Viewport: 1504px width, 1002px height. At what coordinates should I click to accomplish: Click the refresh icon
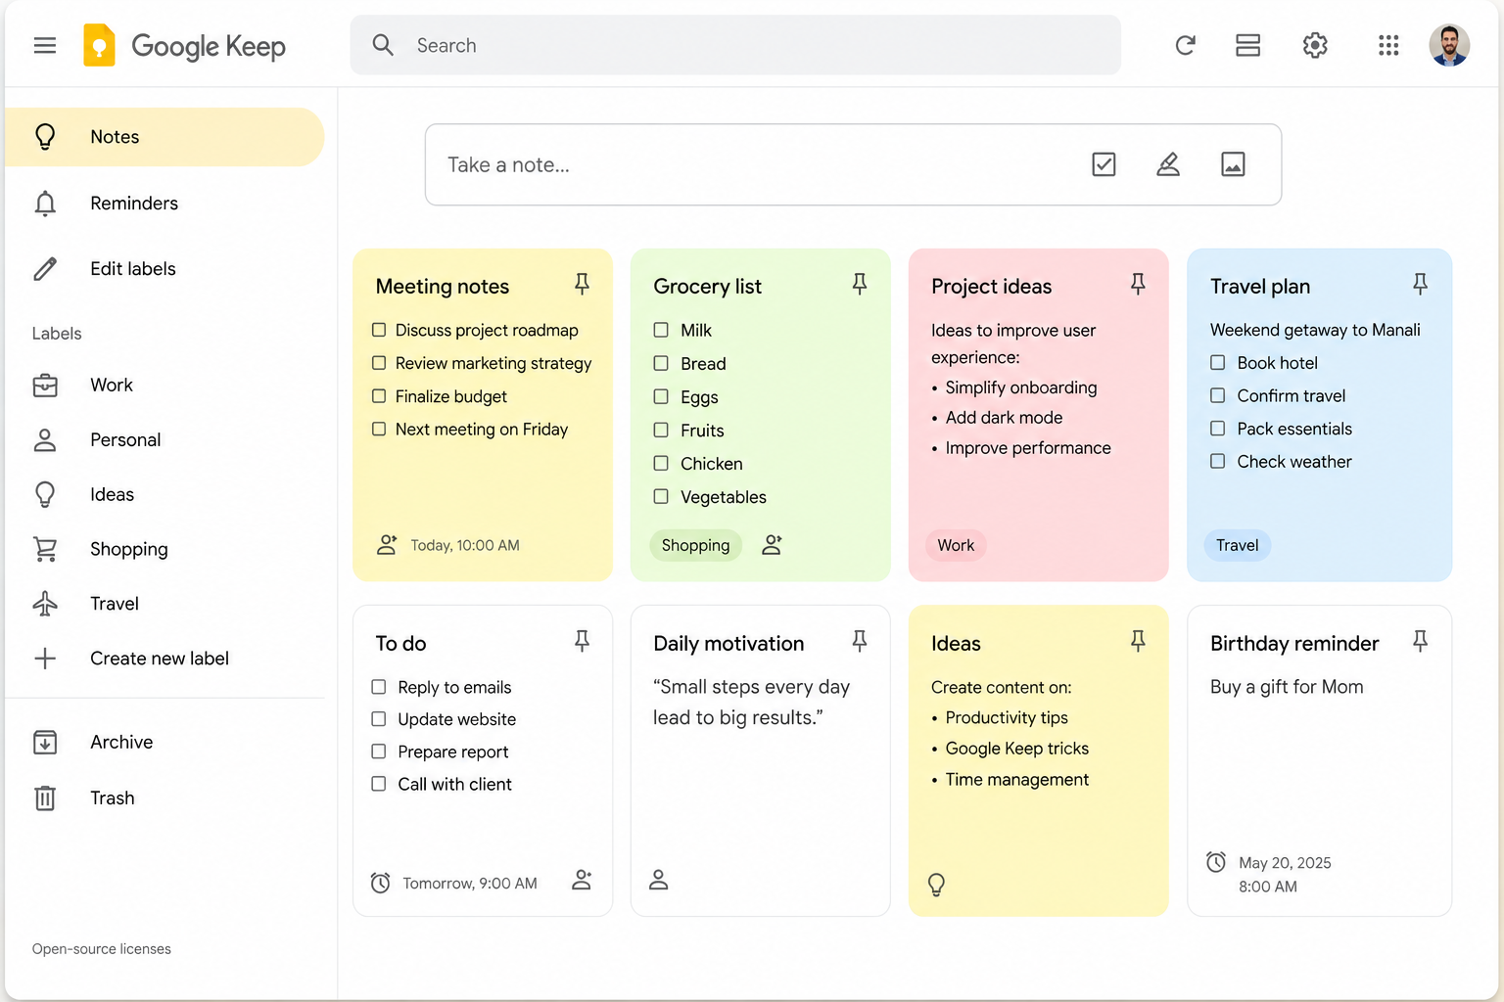[x=1185, y=45]
